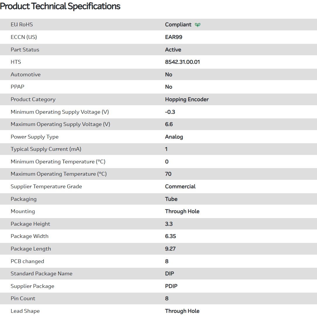Viewport: 317px width, 316px height.
Task: Select the Analog power supply value
Action: pyautogui.click(x=174, y=137)
